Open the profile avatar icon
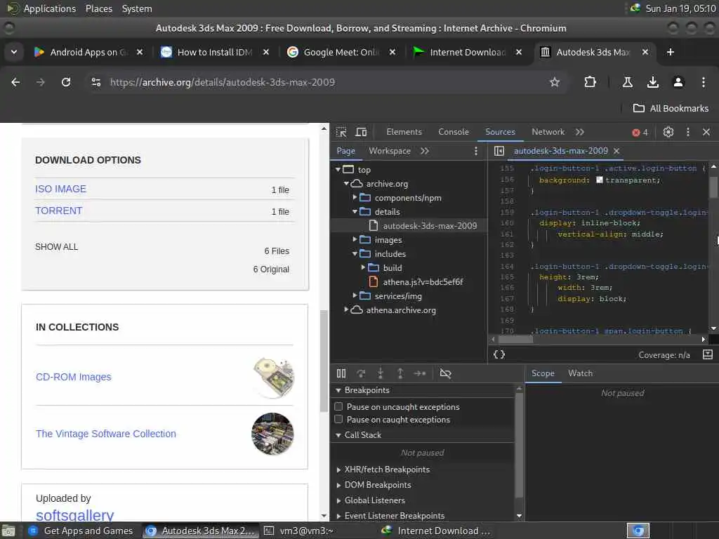Image resolution: width=719 pixels, height=539 pixels. [x=678, y=82]
